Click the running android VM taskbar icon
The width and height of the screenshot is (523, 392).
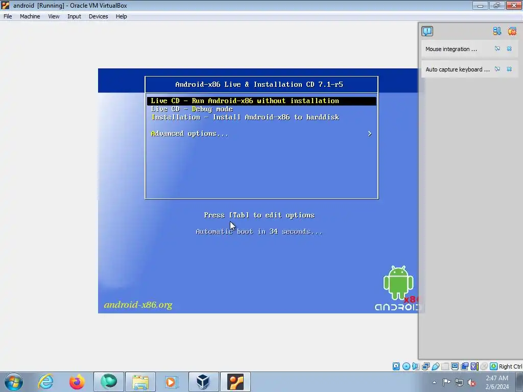(235, 382)
